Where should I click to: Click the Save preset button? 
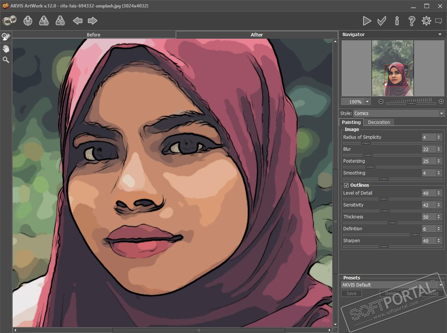pyautogui.click(x=352, y=294)
